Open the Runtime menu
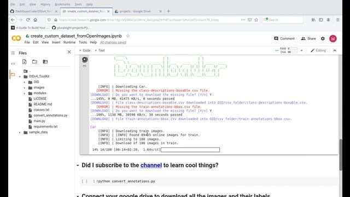This screenshot has height=197, width=350. click(x=69, y=42)
